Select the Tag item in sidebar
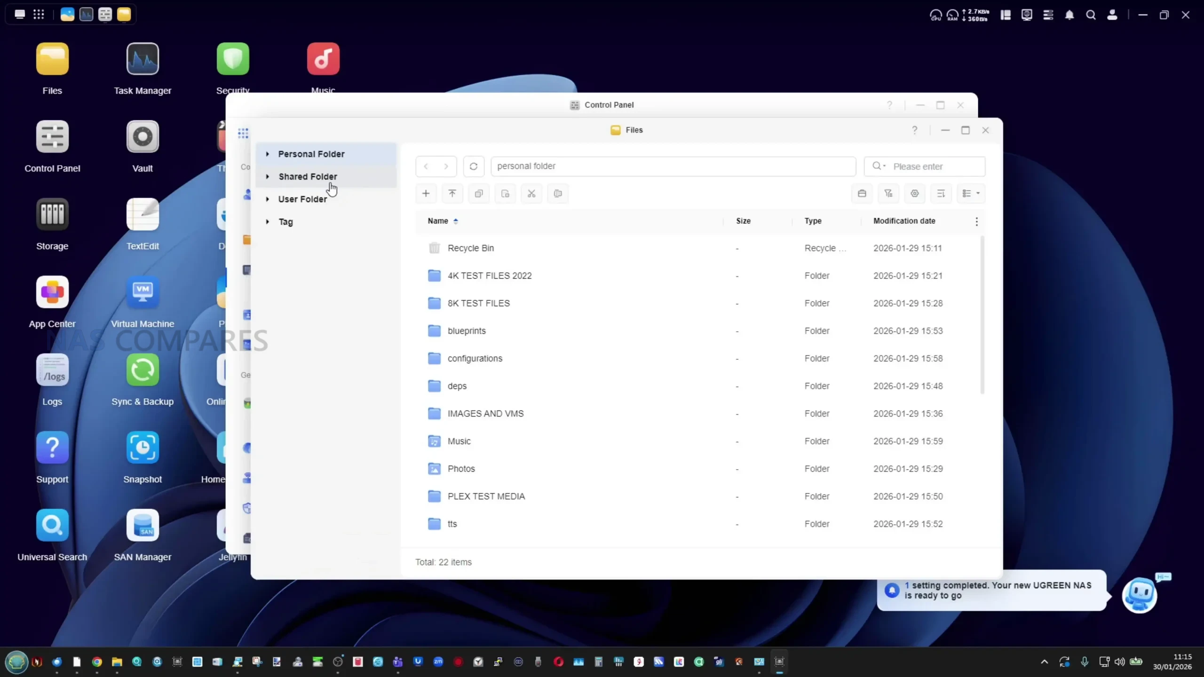 pos(285,222)
